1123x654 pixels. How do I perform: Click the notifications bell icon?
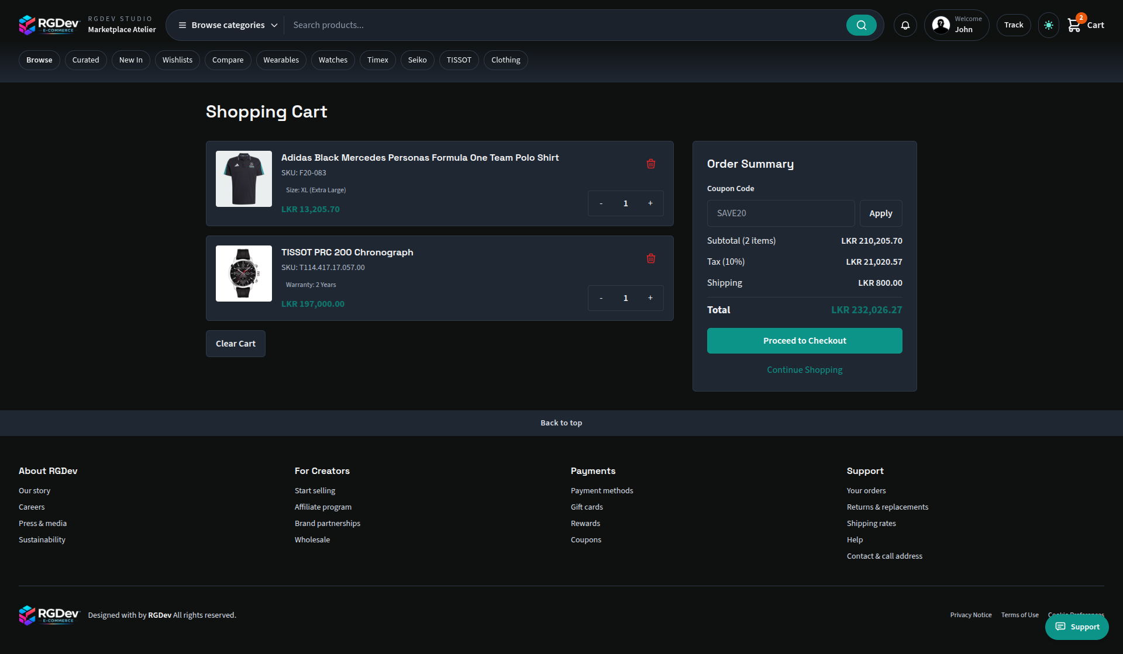coord(905,25)
